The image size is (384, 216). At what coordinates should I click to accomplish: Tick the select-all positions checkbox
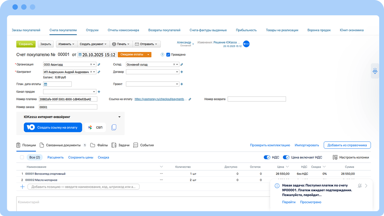click(x=22, y=157)
